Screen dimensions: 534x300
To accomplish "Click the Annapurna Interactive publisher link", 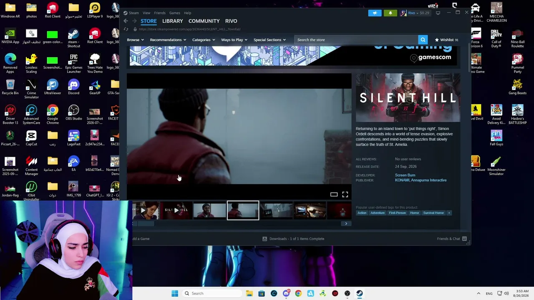I will click(x=429, y=180).
